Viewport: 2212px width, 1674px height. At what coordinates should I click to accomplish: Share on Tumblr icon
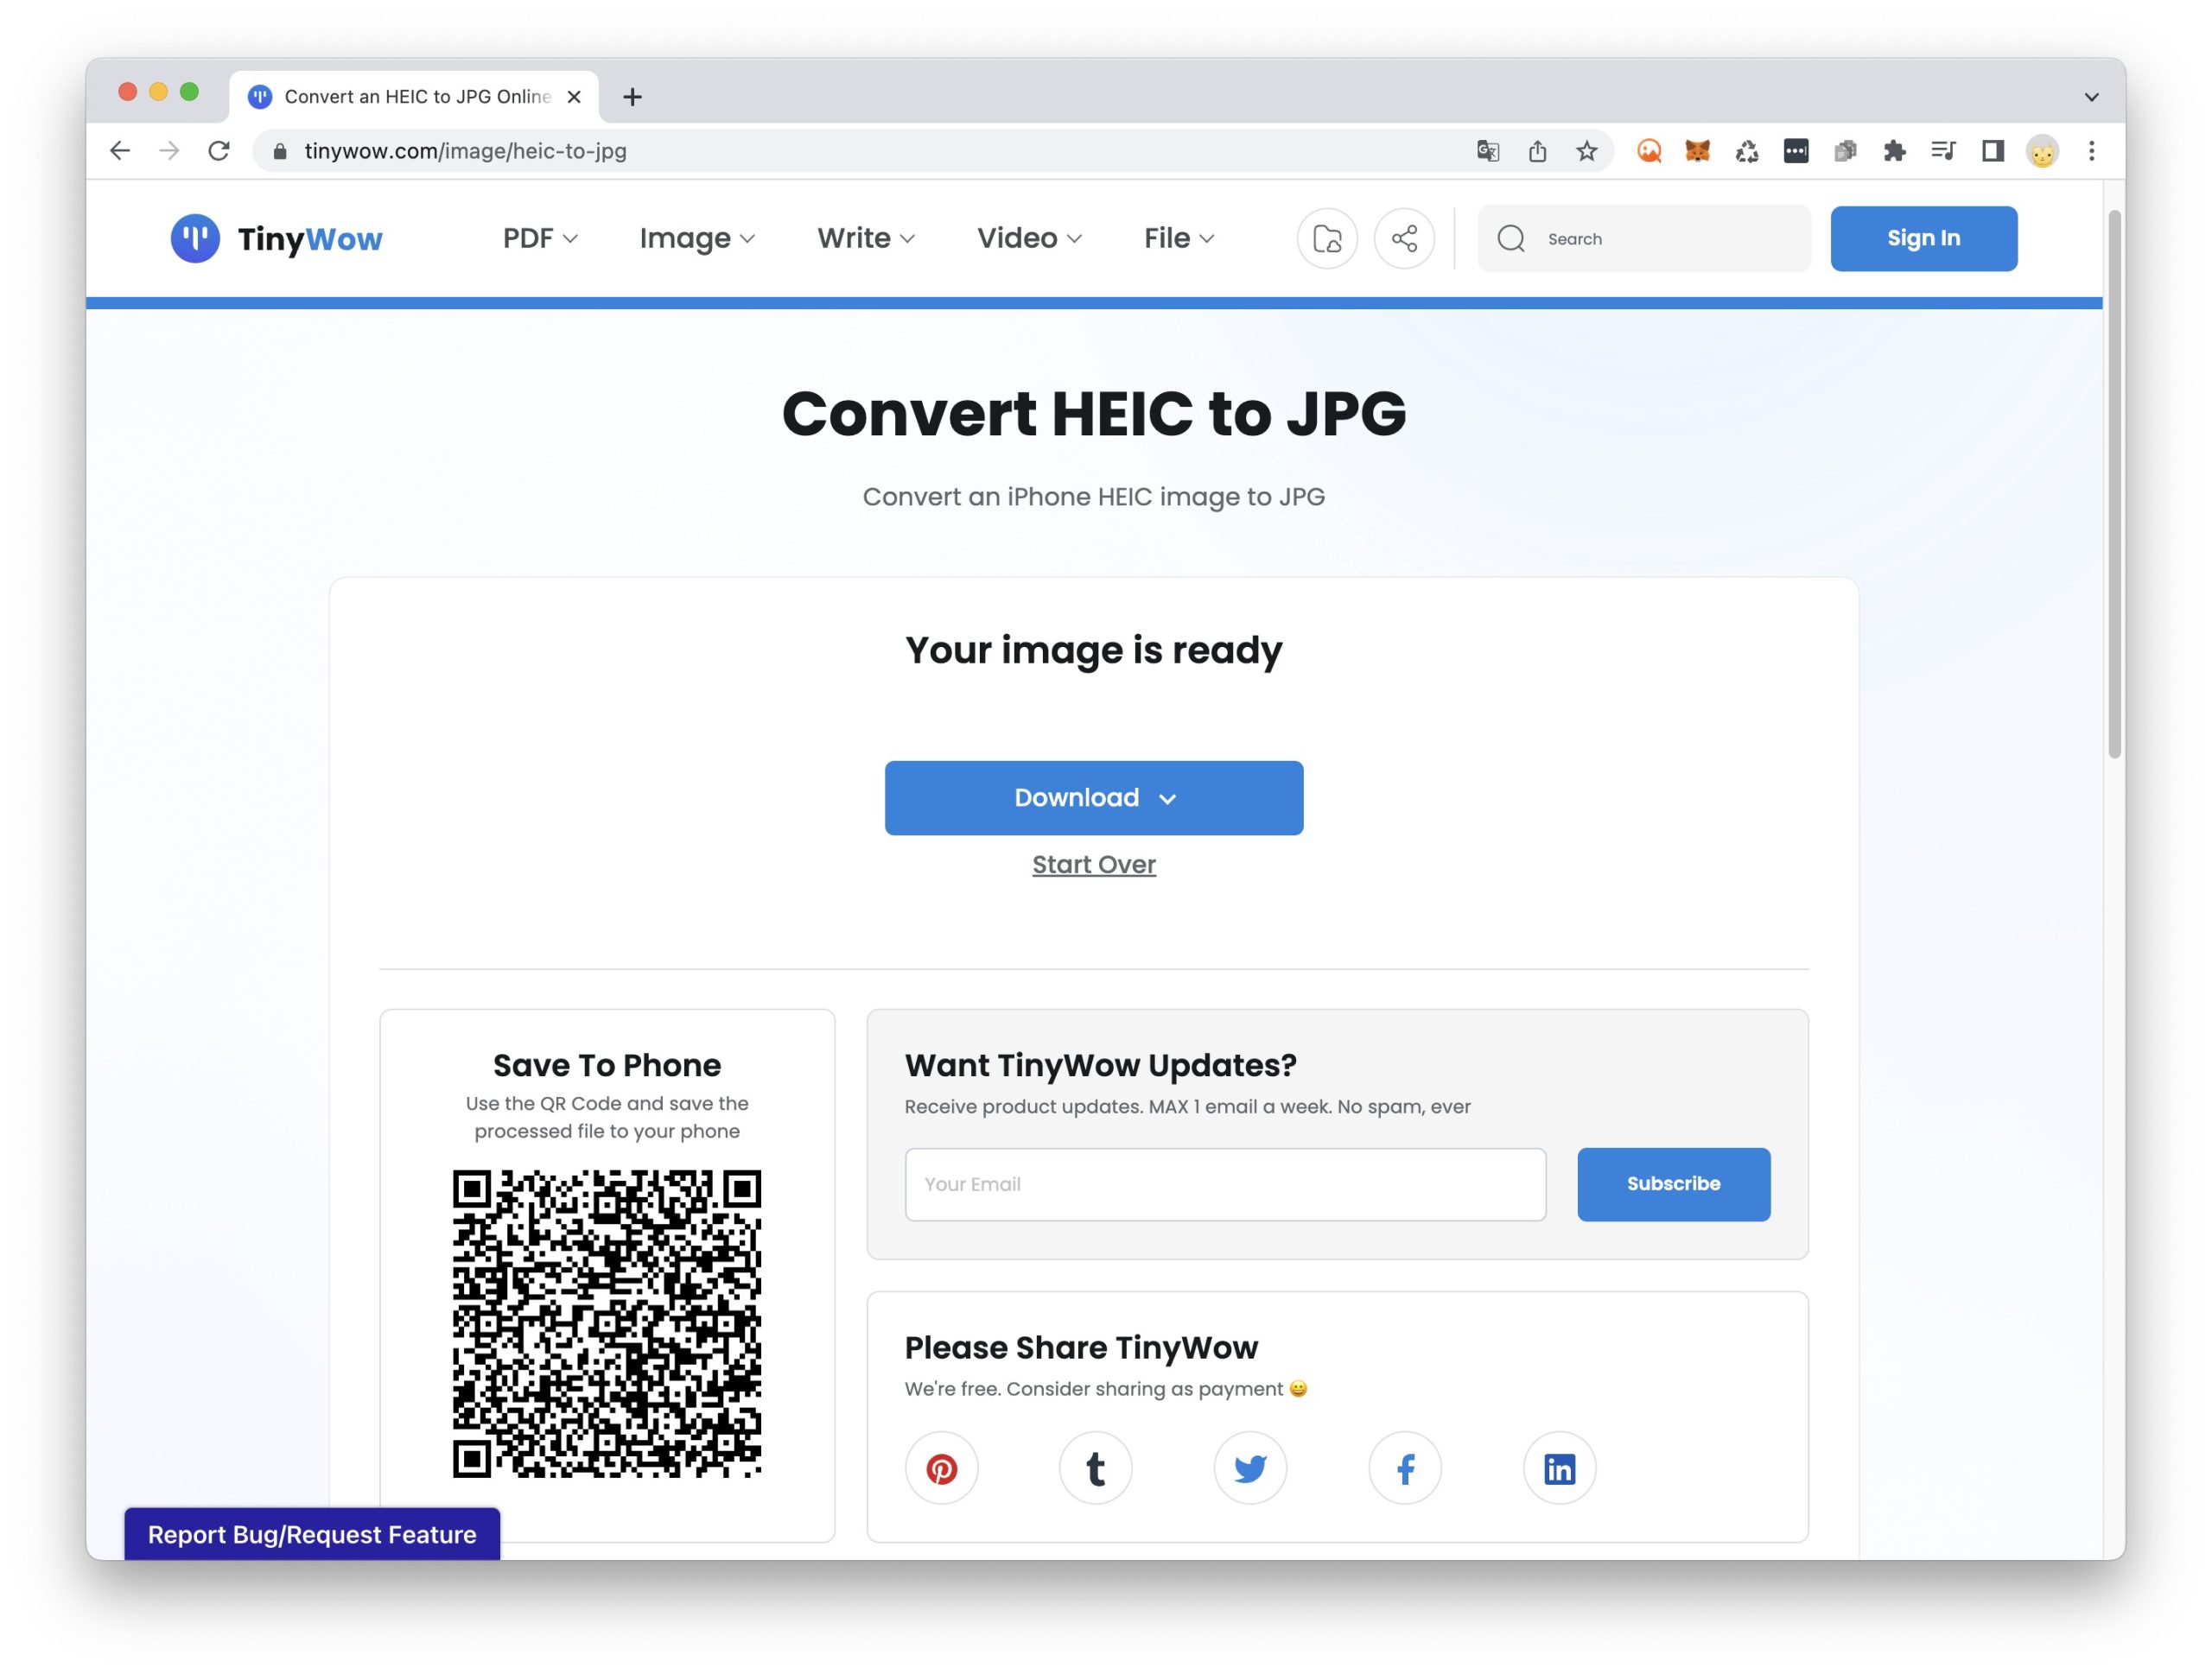pos(1095,1468)
